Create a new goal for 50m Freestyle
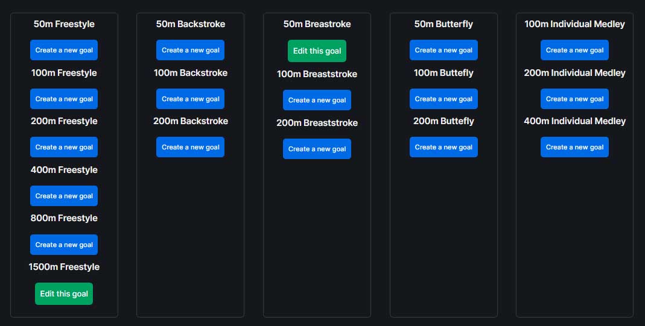This screenshot has height=326, width=645. tap(64, 50)
